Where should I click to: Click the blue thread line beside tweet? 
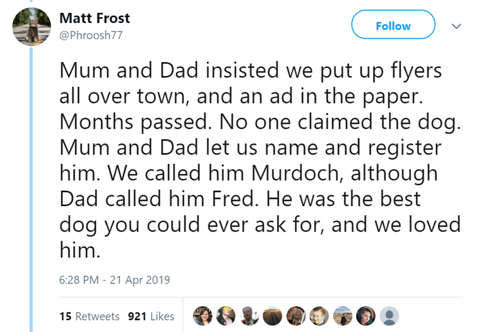click(x=32, y=182)
